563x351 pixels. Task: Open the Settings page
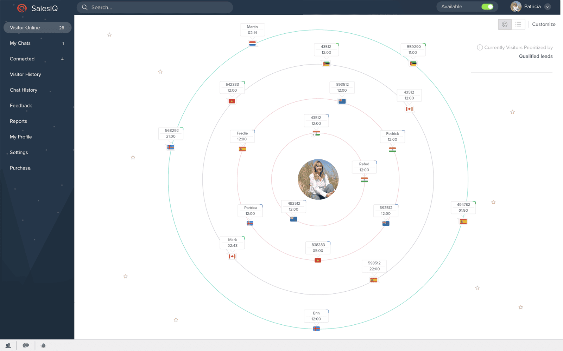point(19,152)
